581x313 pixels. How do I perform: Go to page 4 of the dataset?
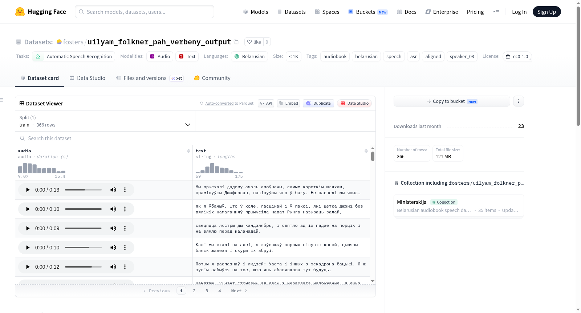coord(220,291)
